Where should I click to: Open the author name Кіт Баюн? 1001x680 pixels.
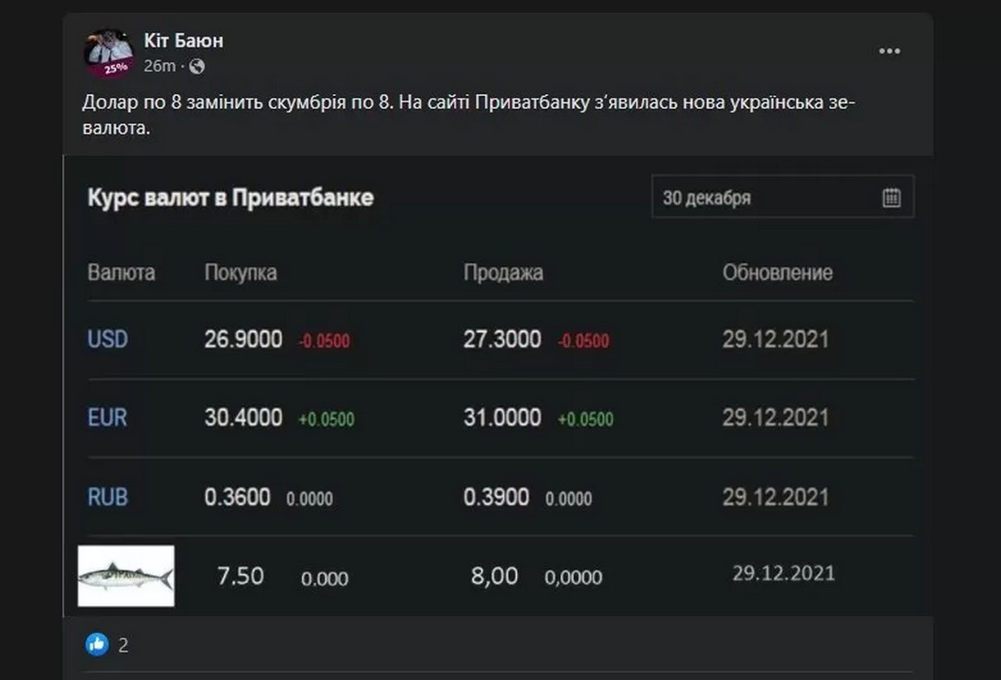(x=183, y=40)
